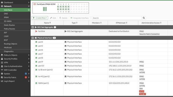Image resolution: width=173 pixels, height=97 pixels.
Task: Sort by the Members column header
Action: click(x=97, y=23)
